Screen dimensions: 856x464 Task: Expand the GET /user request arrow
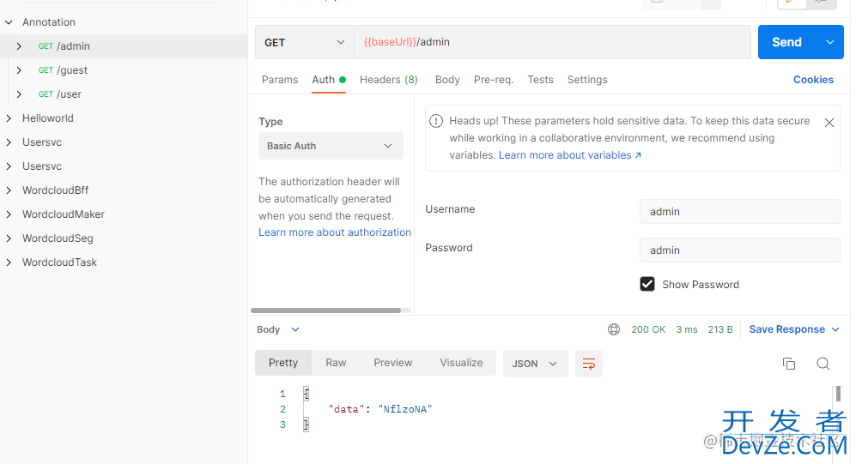pyautogui.click(x=19, y=94)
